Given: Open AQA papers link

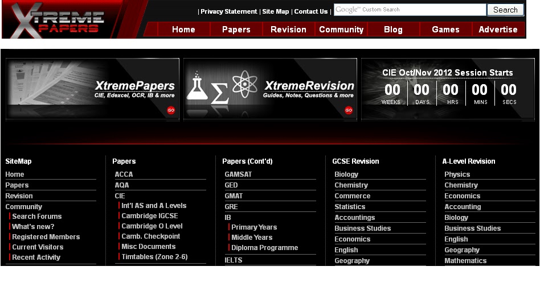Looking at the screenshot, I should pos(122,185).
